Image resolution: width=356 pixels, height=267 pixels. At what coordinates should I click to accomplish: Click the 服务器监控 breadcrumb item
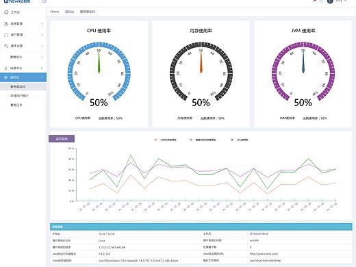tap(88, 12)
